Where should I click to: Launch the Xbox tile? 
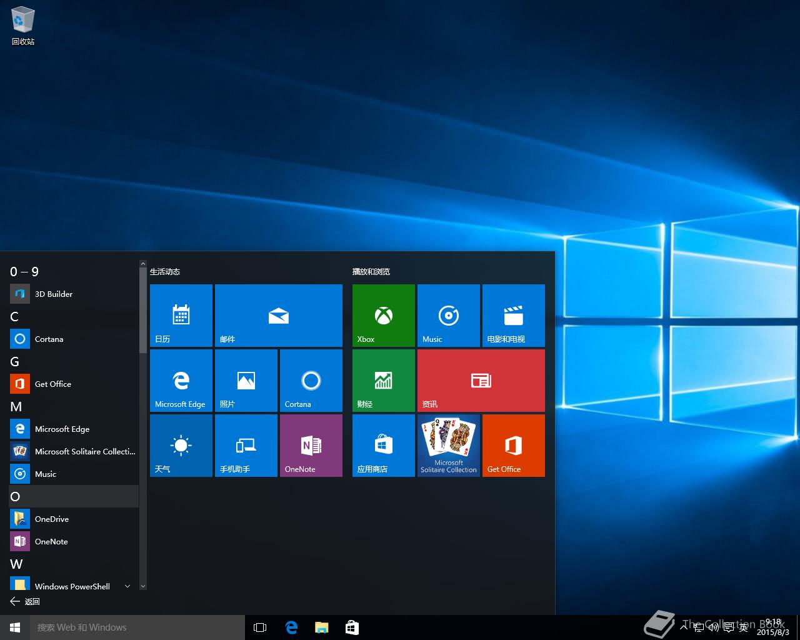pos(384,316)
